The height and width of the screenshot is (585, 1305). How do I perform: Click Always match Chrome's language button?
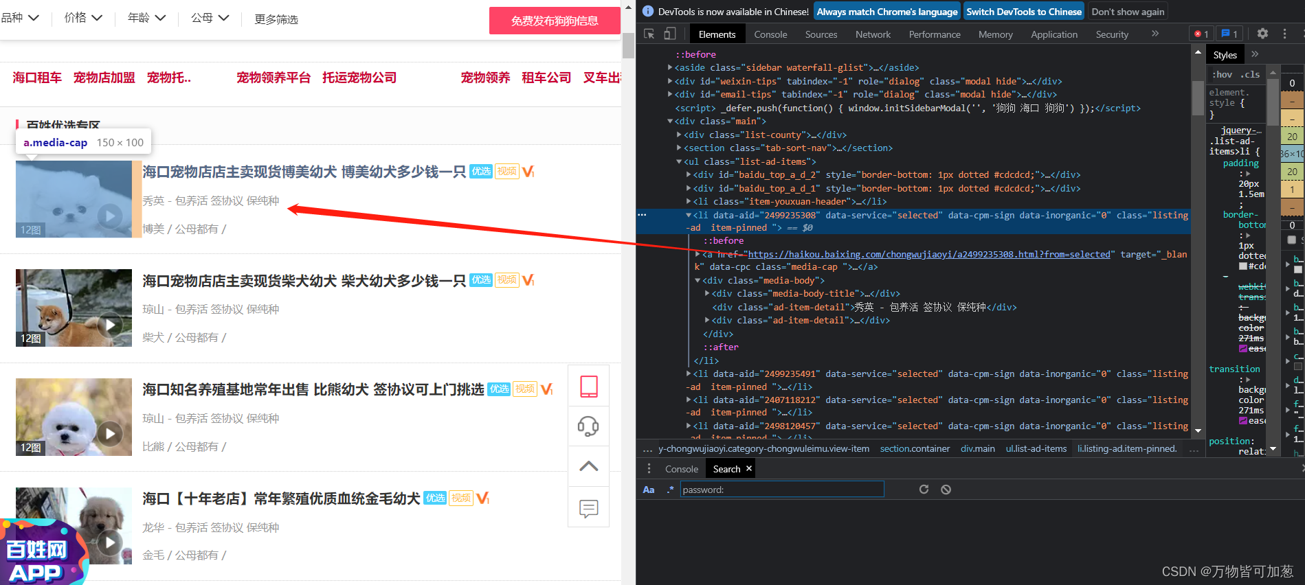point(886,12)
